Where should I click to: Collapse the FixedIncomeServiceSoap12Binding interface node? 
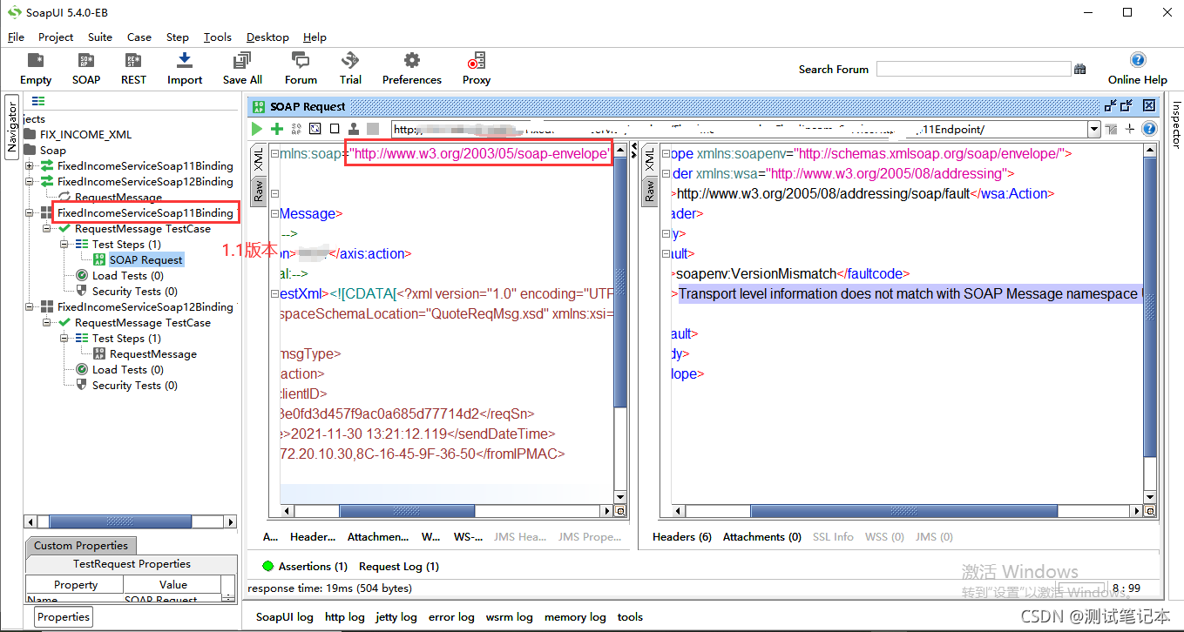30,181
